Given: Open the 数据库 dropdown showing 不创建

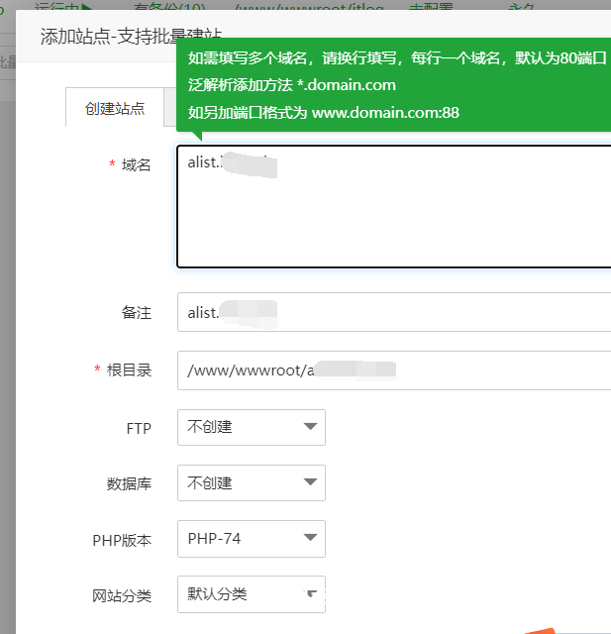Looking at the screenshot, I should point(252,483).
